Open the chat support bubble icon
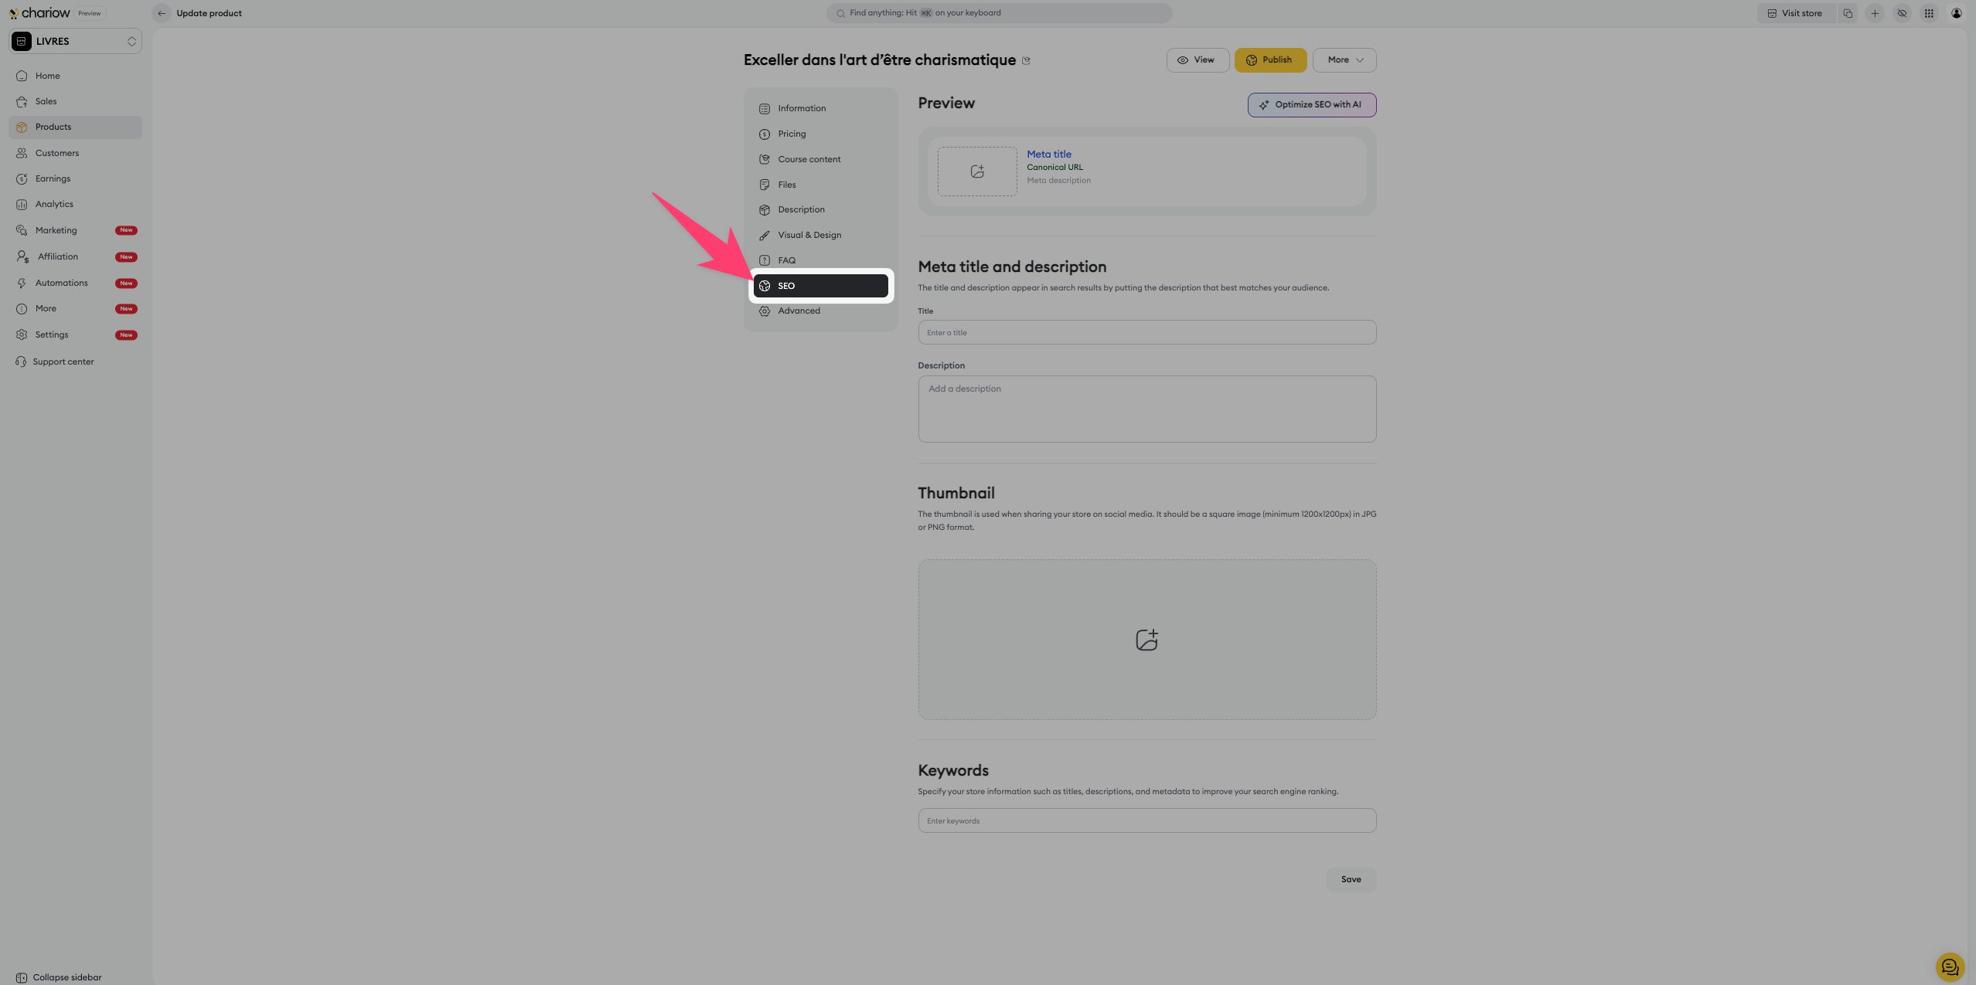The image size is (1976, 985). pos(1949,966)
